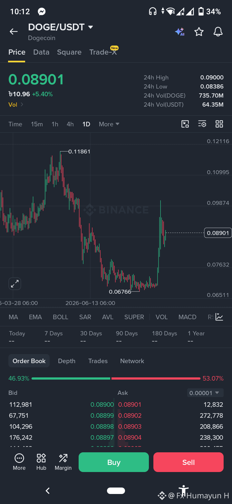Select ask price 0.08903

point(130,426)
